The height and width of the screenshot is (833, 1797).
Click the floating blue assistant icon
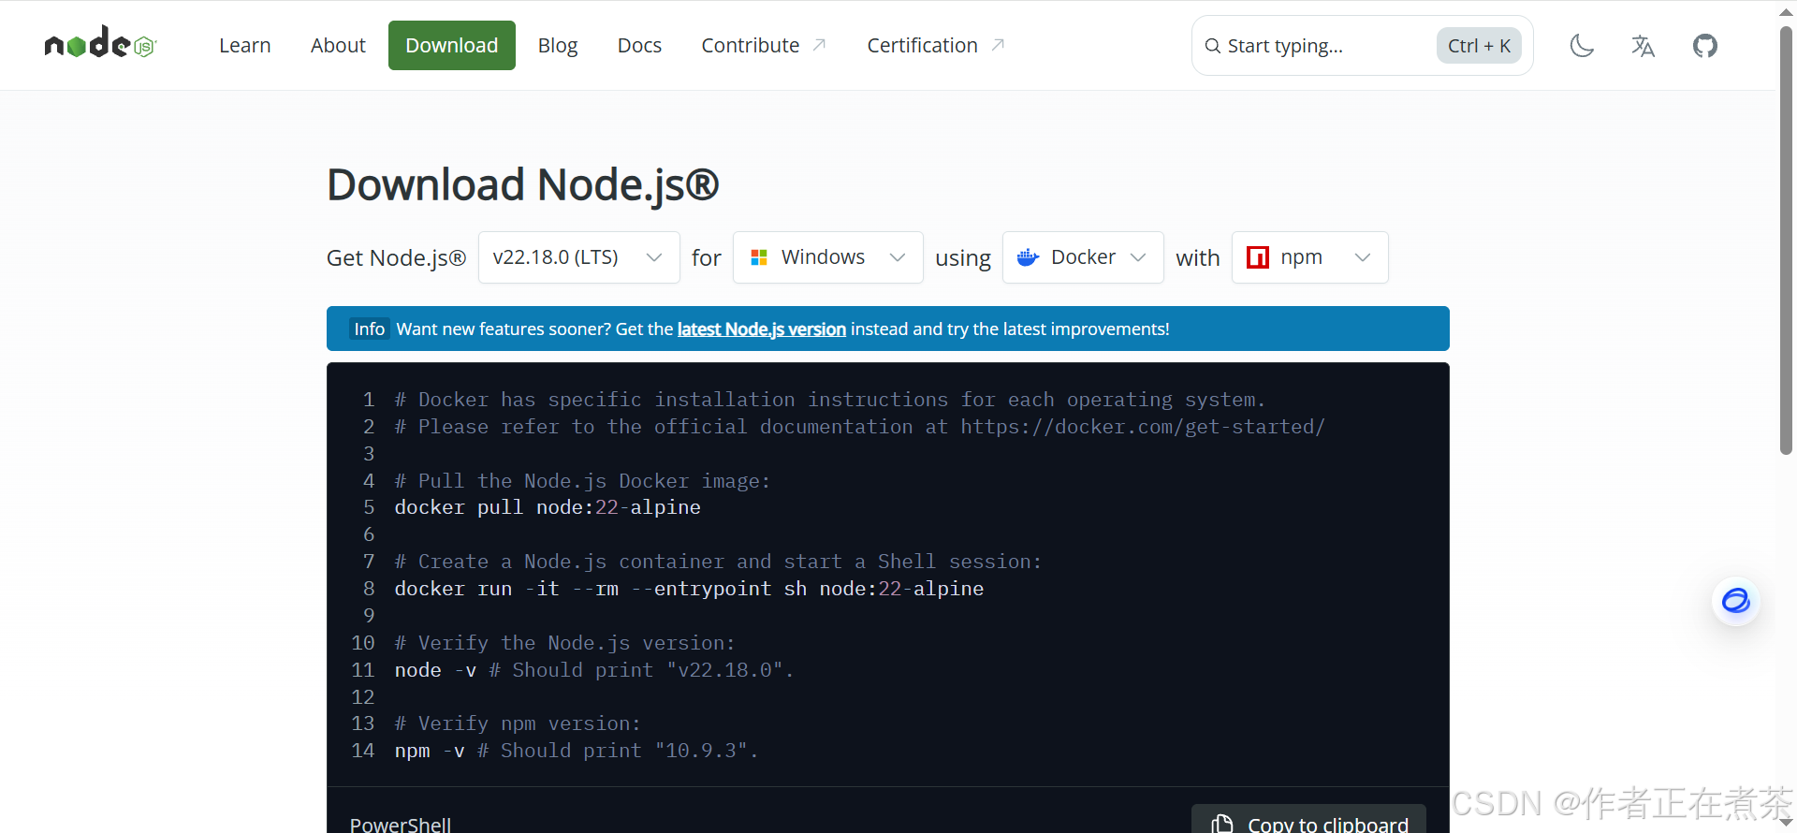point(1736,601)
